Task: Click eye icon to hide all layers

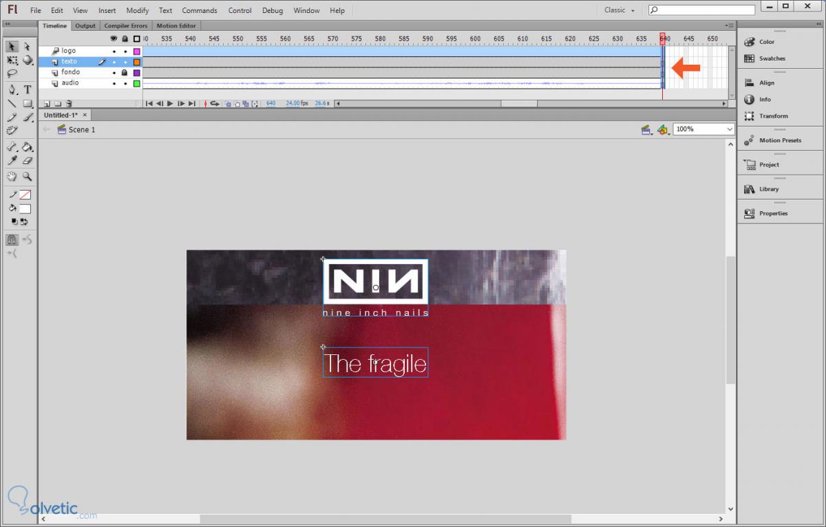Action: click(x=114, y=39)
